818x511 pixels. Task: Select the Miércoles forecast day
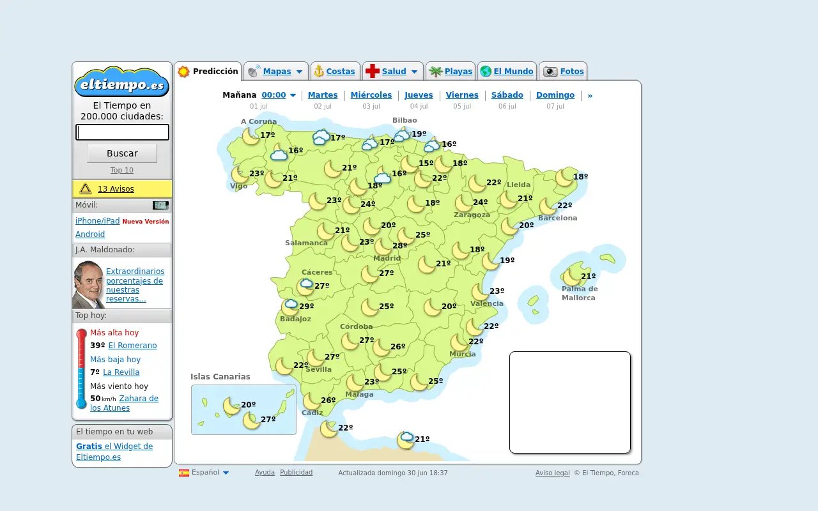(371, 95)
